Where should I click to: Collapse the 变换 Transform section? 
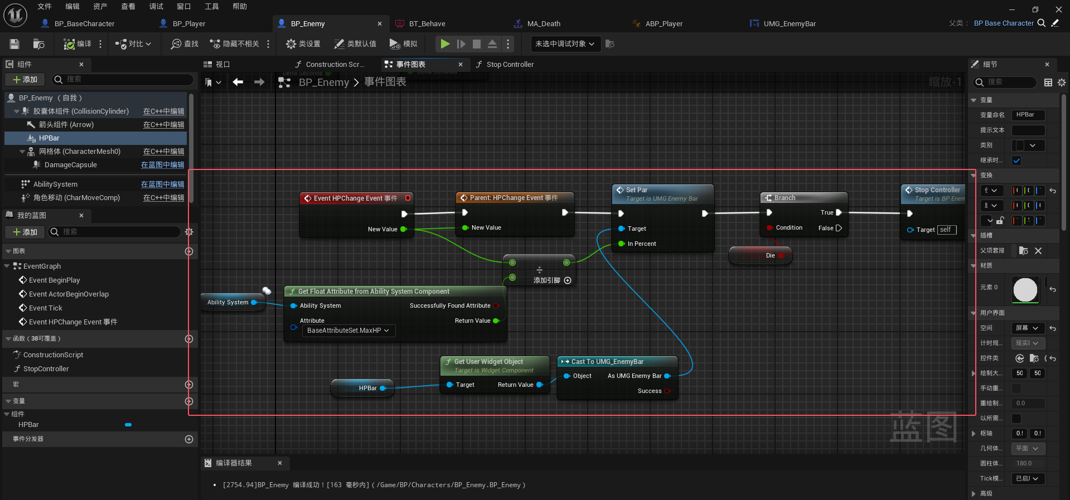[x=974, y=176]
